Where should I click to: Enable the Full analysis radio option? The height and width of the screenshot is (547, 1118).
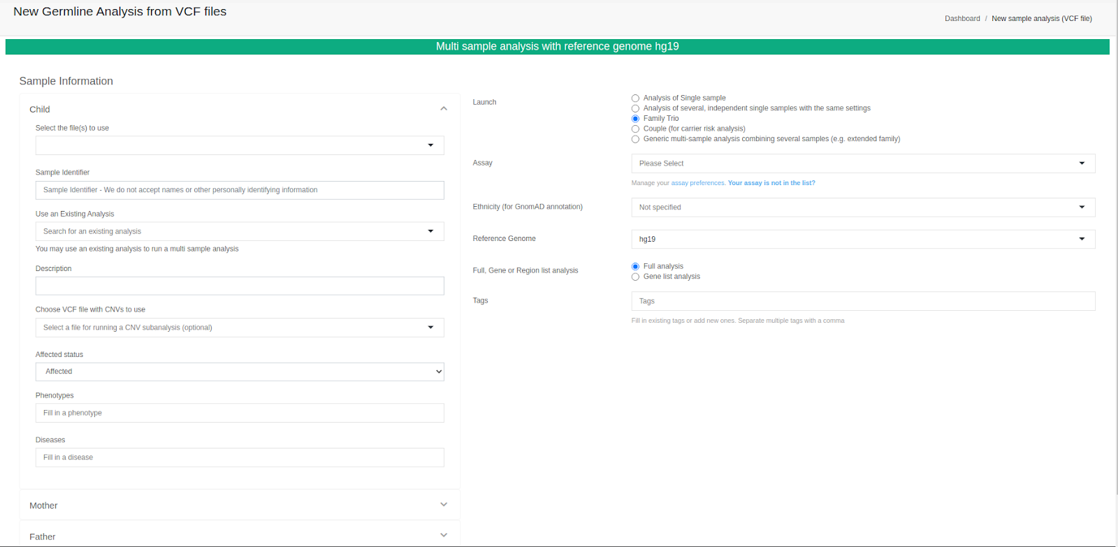click(x=635, y=267)
